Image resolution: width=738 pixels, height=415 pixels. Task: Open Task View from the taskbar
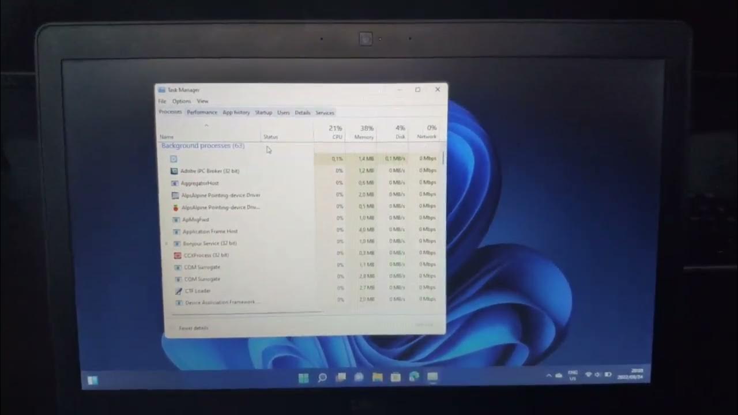(x=341, y=378)
